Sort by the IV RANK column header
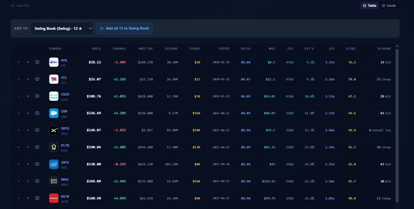The width and height of the screenshot is (414, 209). click(x=384, y=49)
